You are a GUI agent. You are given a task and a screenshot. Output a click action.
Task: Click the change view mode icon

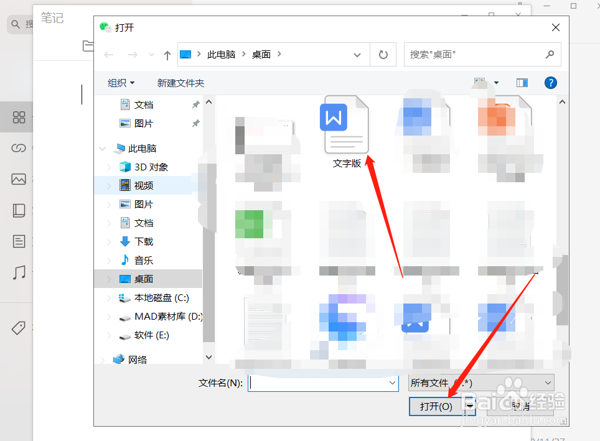479,81
